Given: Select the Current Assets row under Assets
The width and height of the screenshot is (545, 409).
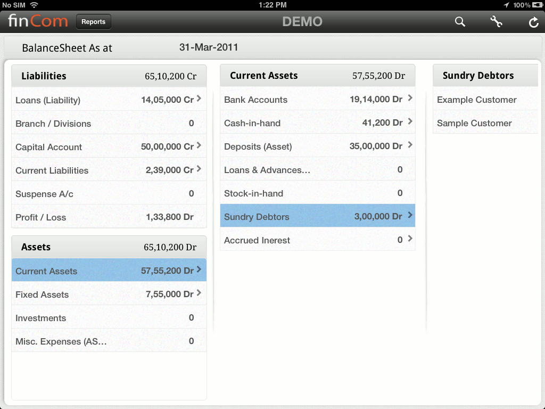Looking at the screenshot, I should click(x=109, y=271).
